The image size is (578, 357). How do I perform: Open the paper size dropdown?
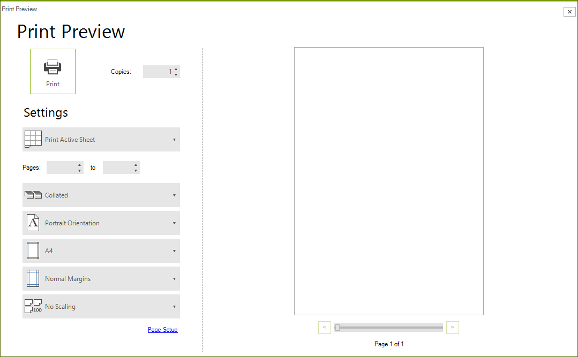pyautogui.click(x=174, y=250)
